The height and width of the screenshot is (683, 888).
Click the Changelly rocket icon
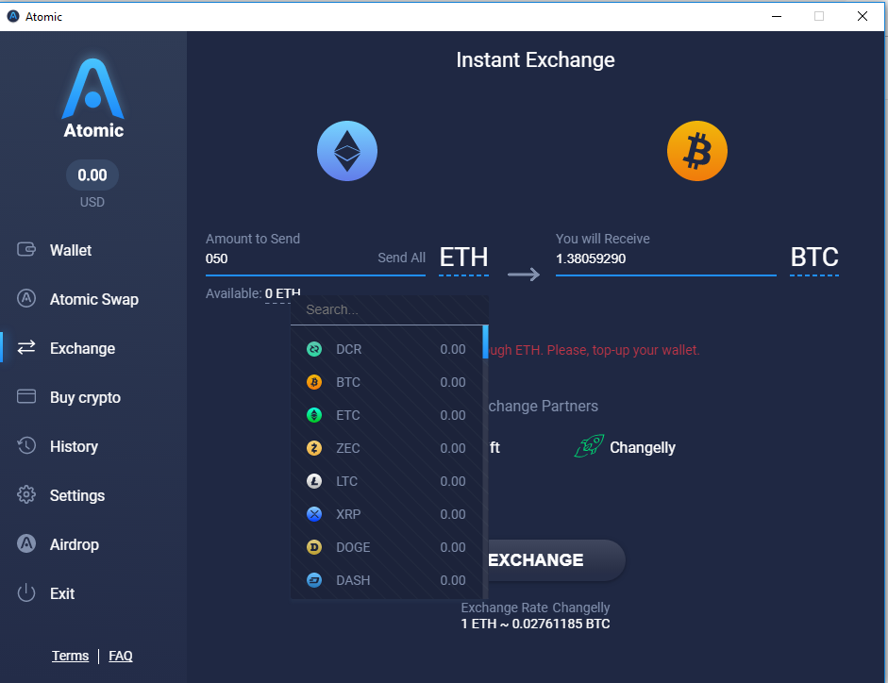click(x=589, y=446)
